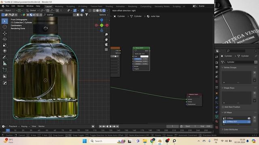Viewport: 259px width, 145px height.
Task: Click the Blender logo menu icon
Action: [3, 6]
